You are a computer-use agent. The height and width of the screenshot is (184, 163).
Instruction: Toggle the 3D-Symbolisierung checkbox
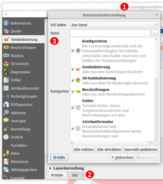point(73,80)
